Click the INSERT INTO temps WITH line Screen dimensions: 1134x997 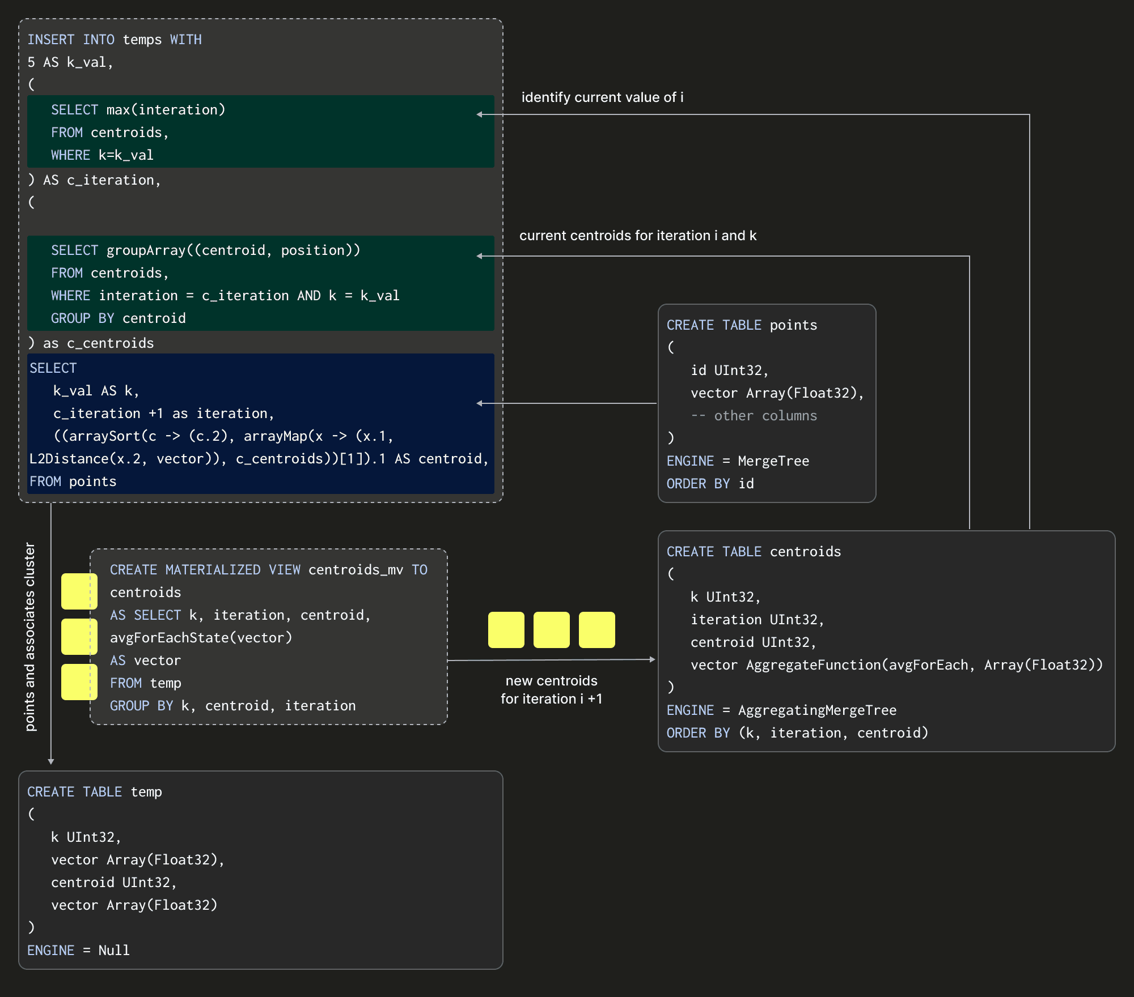tap(115, 40)
